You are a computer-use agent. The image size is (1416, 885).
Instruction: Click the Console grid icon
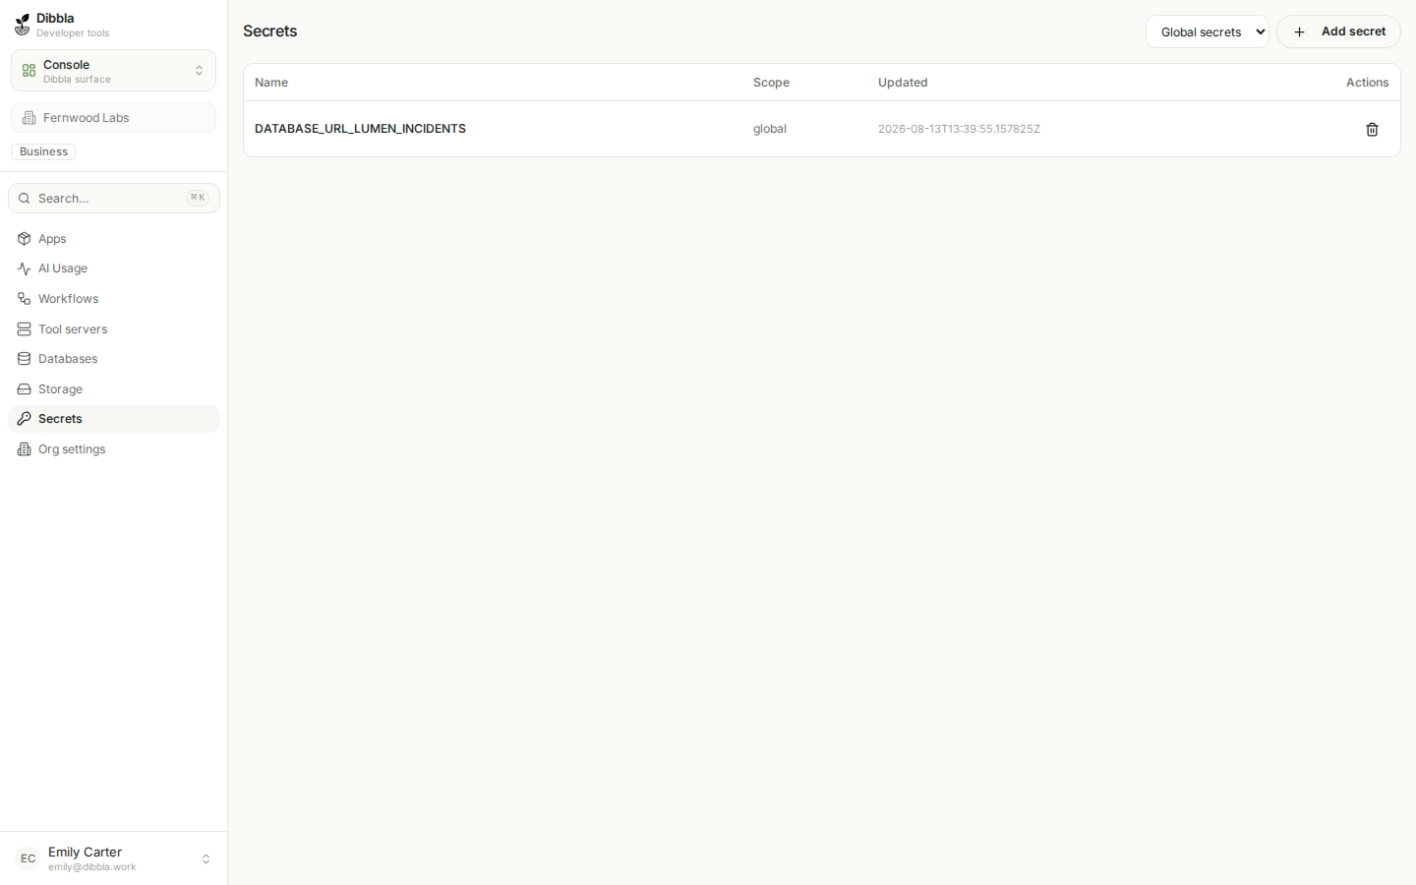(29, 71)
